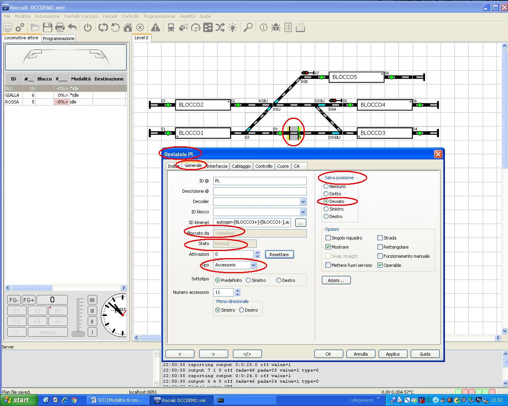Viewport: 508px width, 406px height.
Task: Uncheck the Mostrare checkbox
Action: point(328,247)
